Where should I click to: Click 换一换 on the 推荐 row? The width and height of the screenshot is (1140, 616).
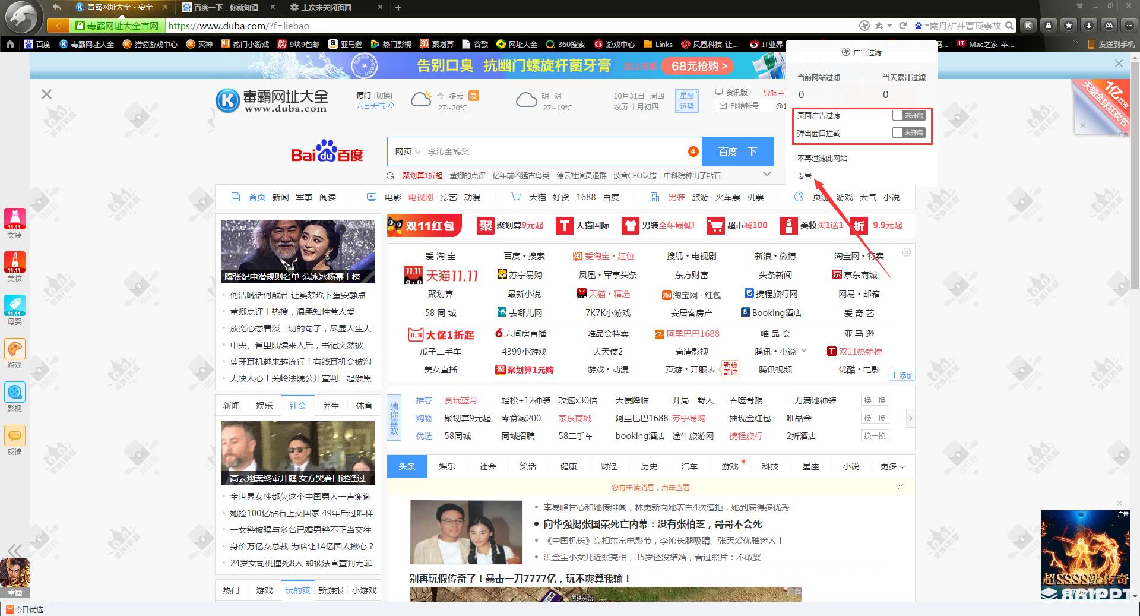tap(875, 400)
